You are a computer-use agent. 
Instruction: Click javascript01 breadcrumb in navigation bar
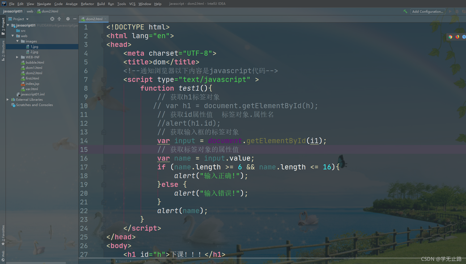13,11
